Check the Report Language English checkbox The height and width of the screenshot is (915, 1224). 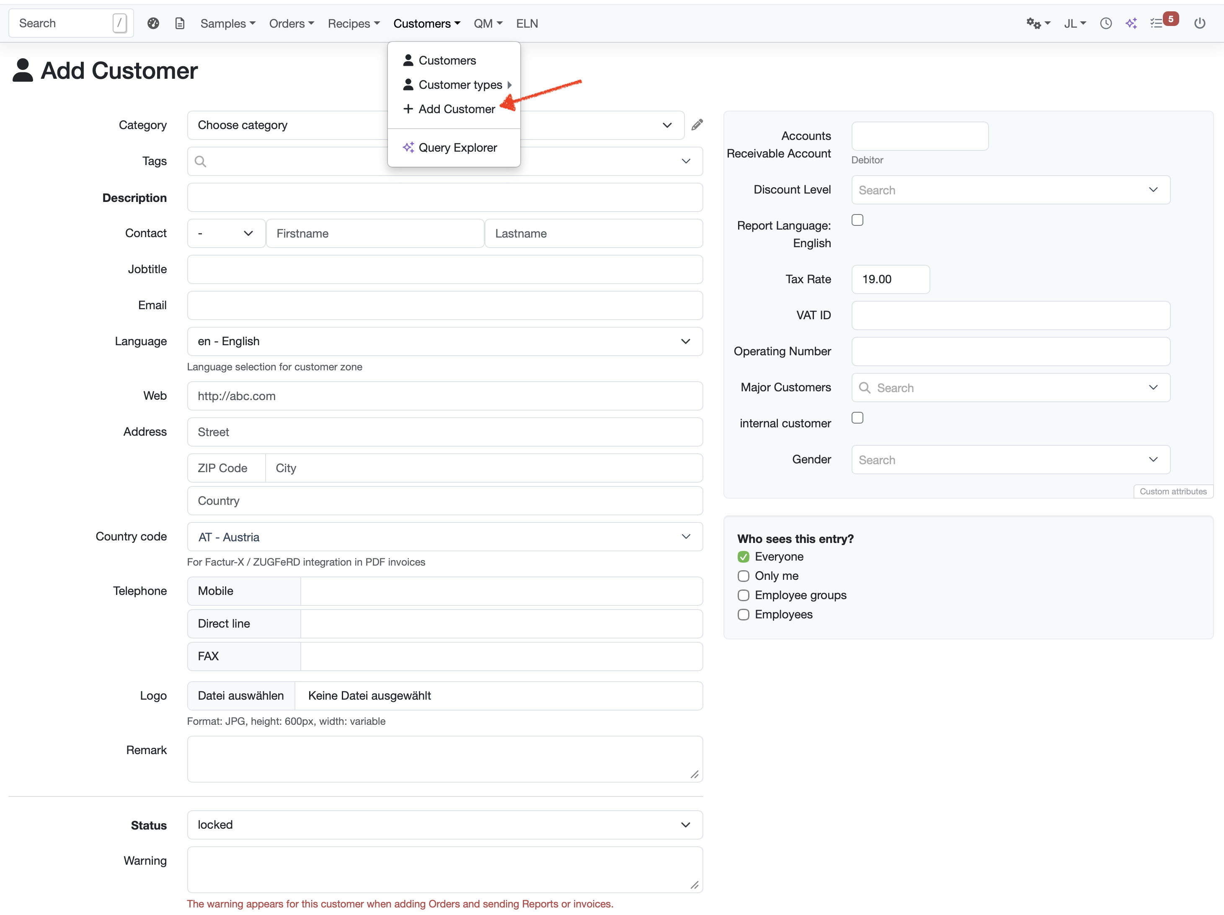pyautogui.click(x=857, y=220)
